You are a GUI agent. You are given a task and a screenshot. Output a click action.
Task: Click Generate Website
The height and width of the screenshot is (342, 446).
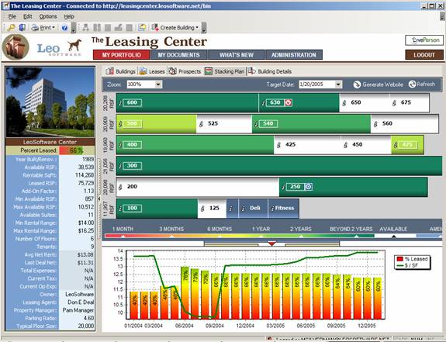point(379,85)
